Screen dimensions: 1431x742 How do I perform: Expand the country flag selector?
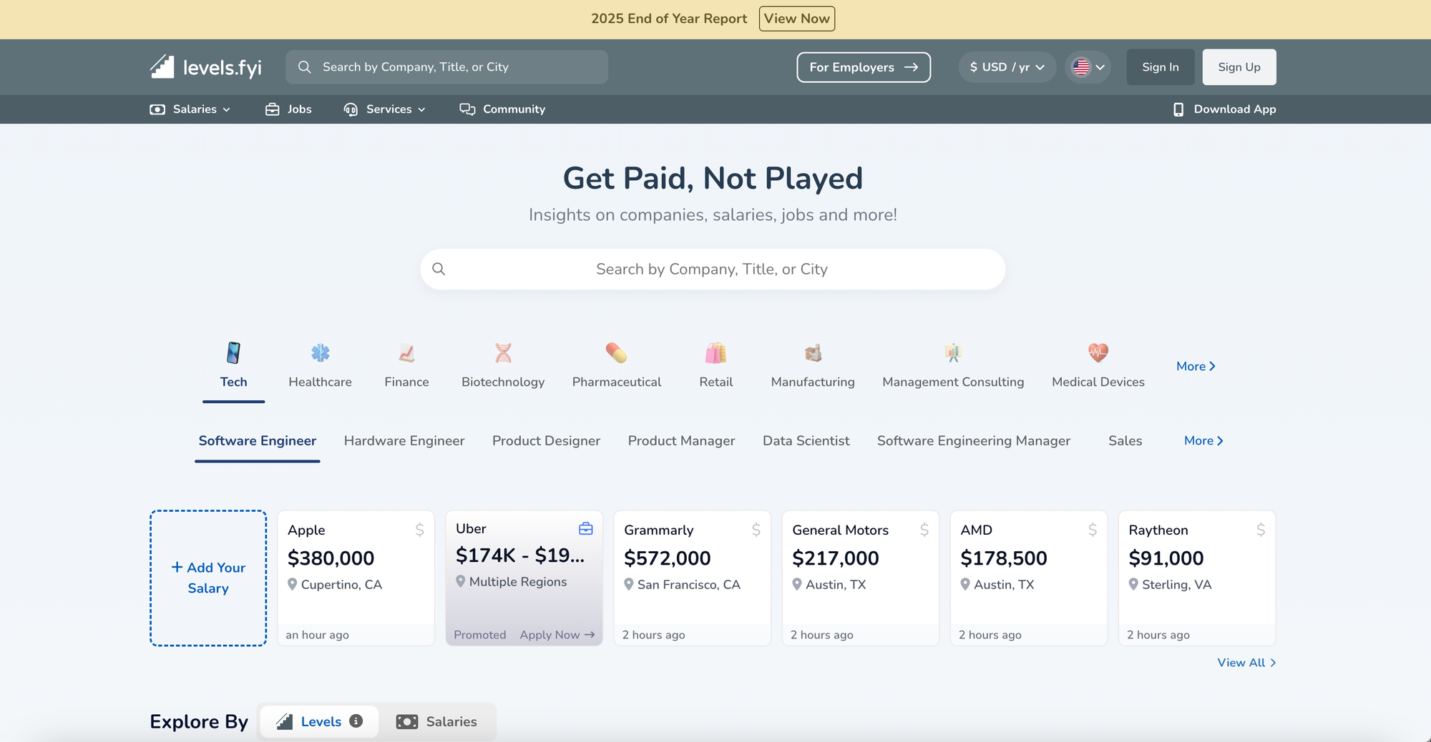(x=1088, y=67)
